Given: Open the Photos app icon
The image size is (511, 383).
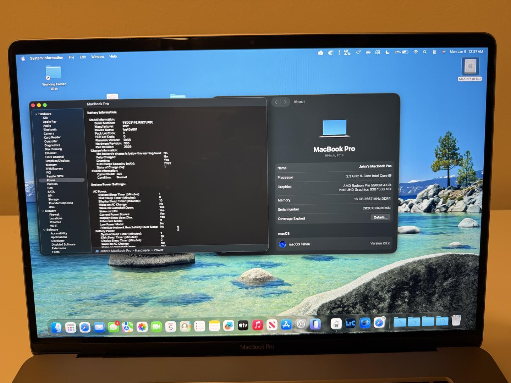Looking at the screenshot, I should click(142, 327).
